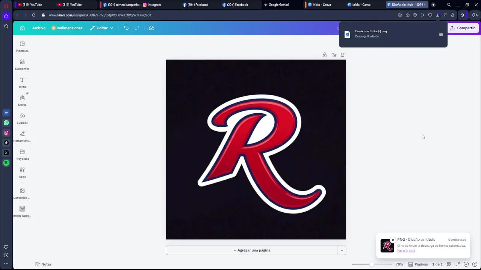Close the PNG download notification
This screenshot has height=270, width=481.
tap(393, 240)
